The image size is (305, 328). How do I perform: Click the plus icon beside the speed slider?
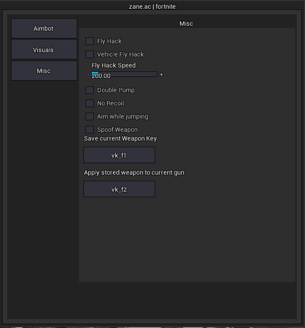click(x=161, y=75)
